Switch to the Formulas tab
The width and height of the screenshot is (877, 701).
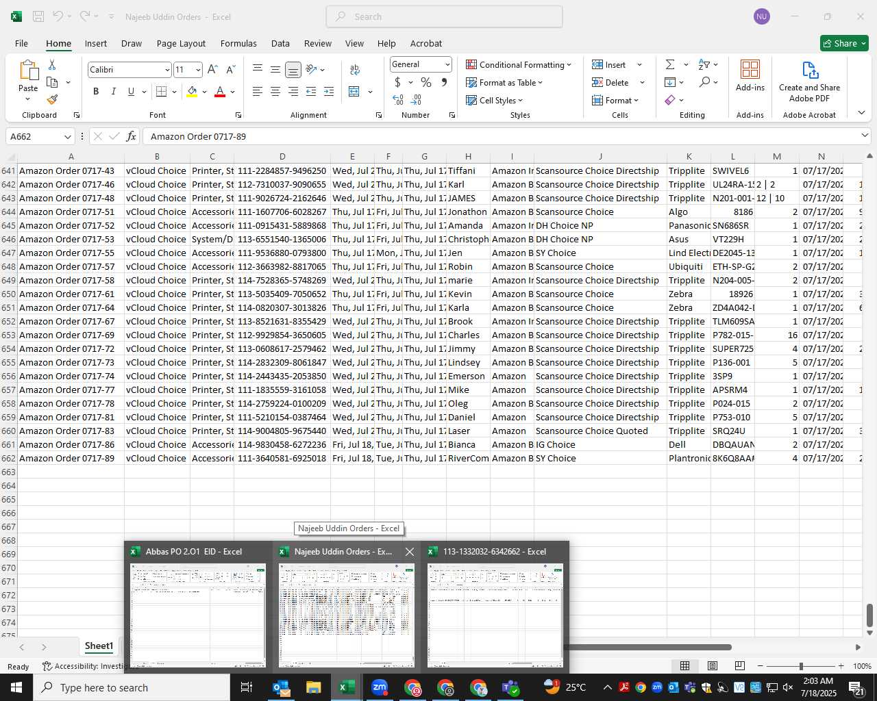[x=238, y=43]
